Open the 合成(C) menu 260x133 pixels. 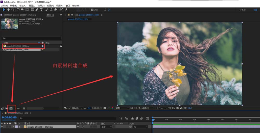click(23, 6)
